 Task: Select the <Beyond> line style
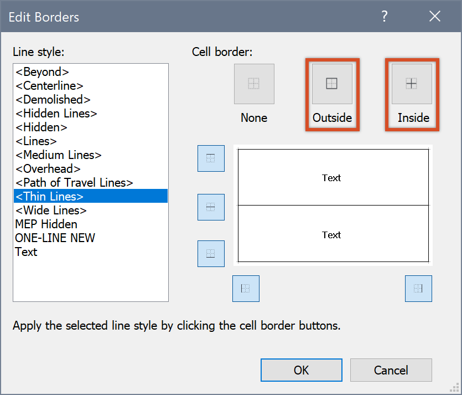42,71
